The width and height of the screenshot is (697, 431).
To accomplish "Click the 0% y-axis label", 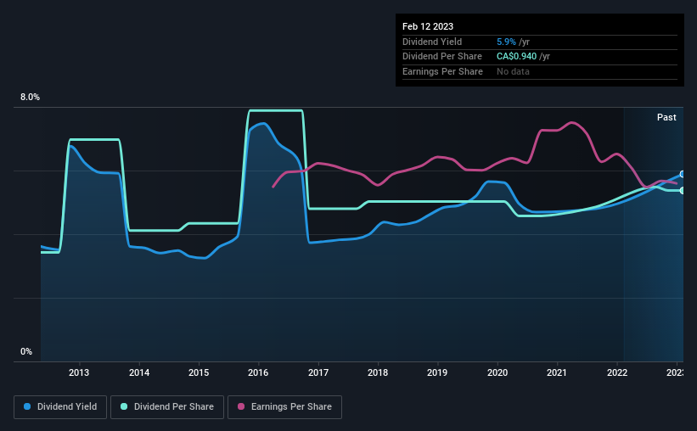I will click(26, 351).
